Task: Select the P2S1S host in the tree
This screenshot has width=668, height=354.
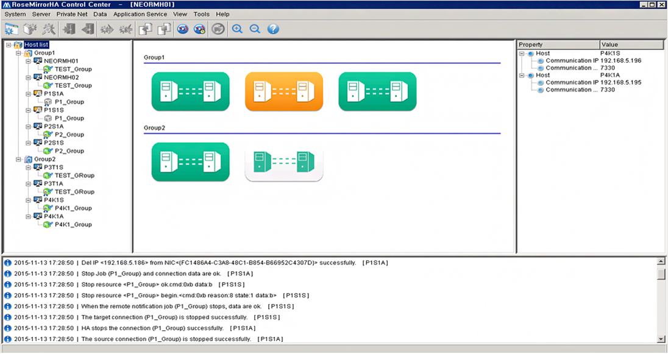Action: pos(54,143)
